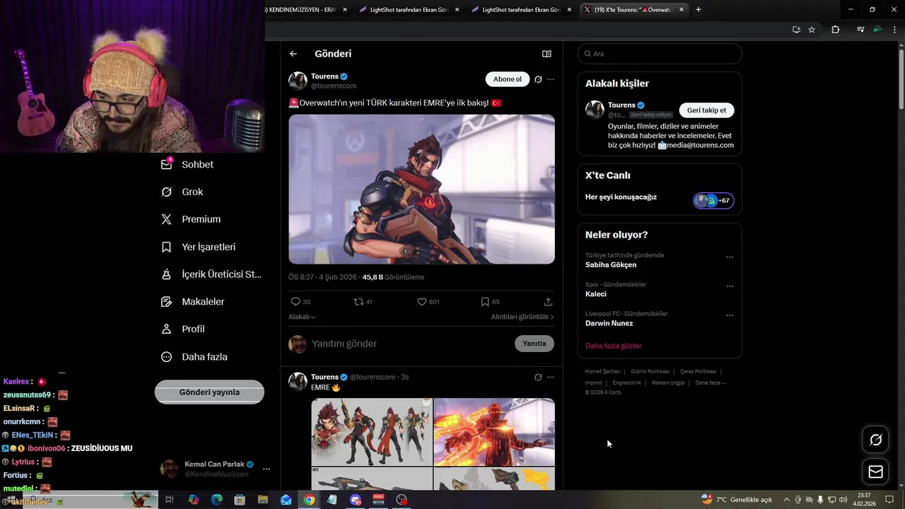Image resolution: width=905 pixels, height=509 pixels.
Task: Bookmark the post showing 65 bookmarks
Action: click(490, 302)
